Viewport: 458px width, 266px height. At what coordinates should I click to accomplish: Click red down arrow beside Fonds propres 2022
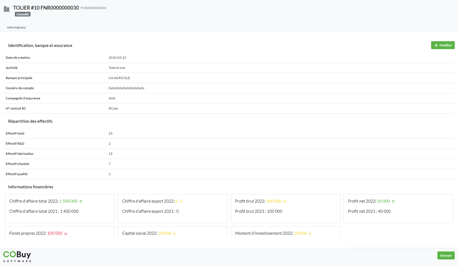pos(65,234)
